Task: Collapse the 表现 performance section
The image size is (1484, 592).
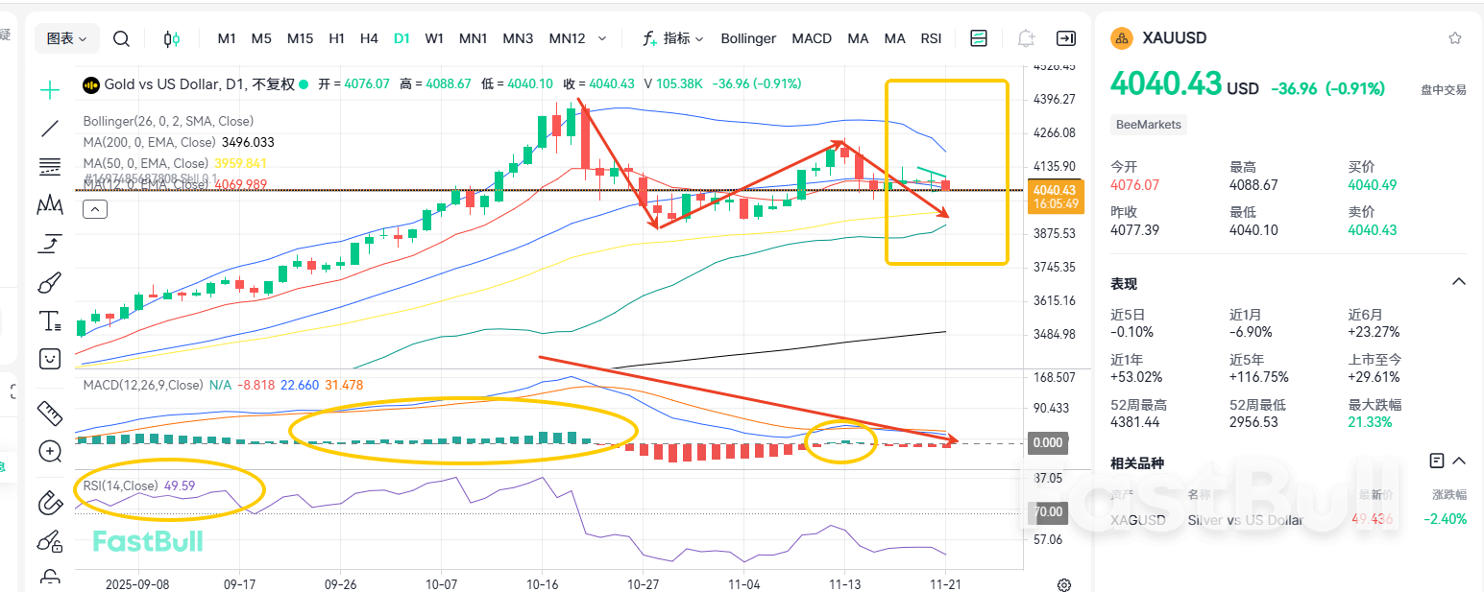Action: coord(1458,282)
